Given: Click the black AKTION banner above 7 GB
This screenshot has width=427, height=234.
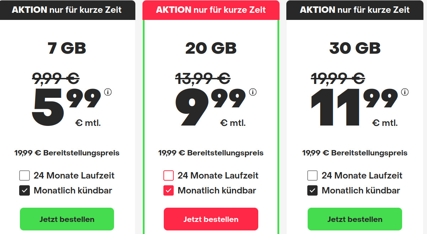Looking at the screenshot, I should click(67, 10).
